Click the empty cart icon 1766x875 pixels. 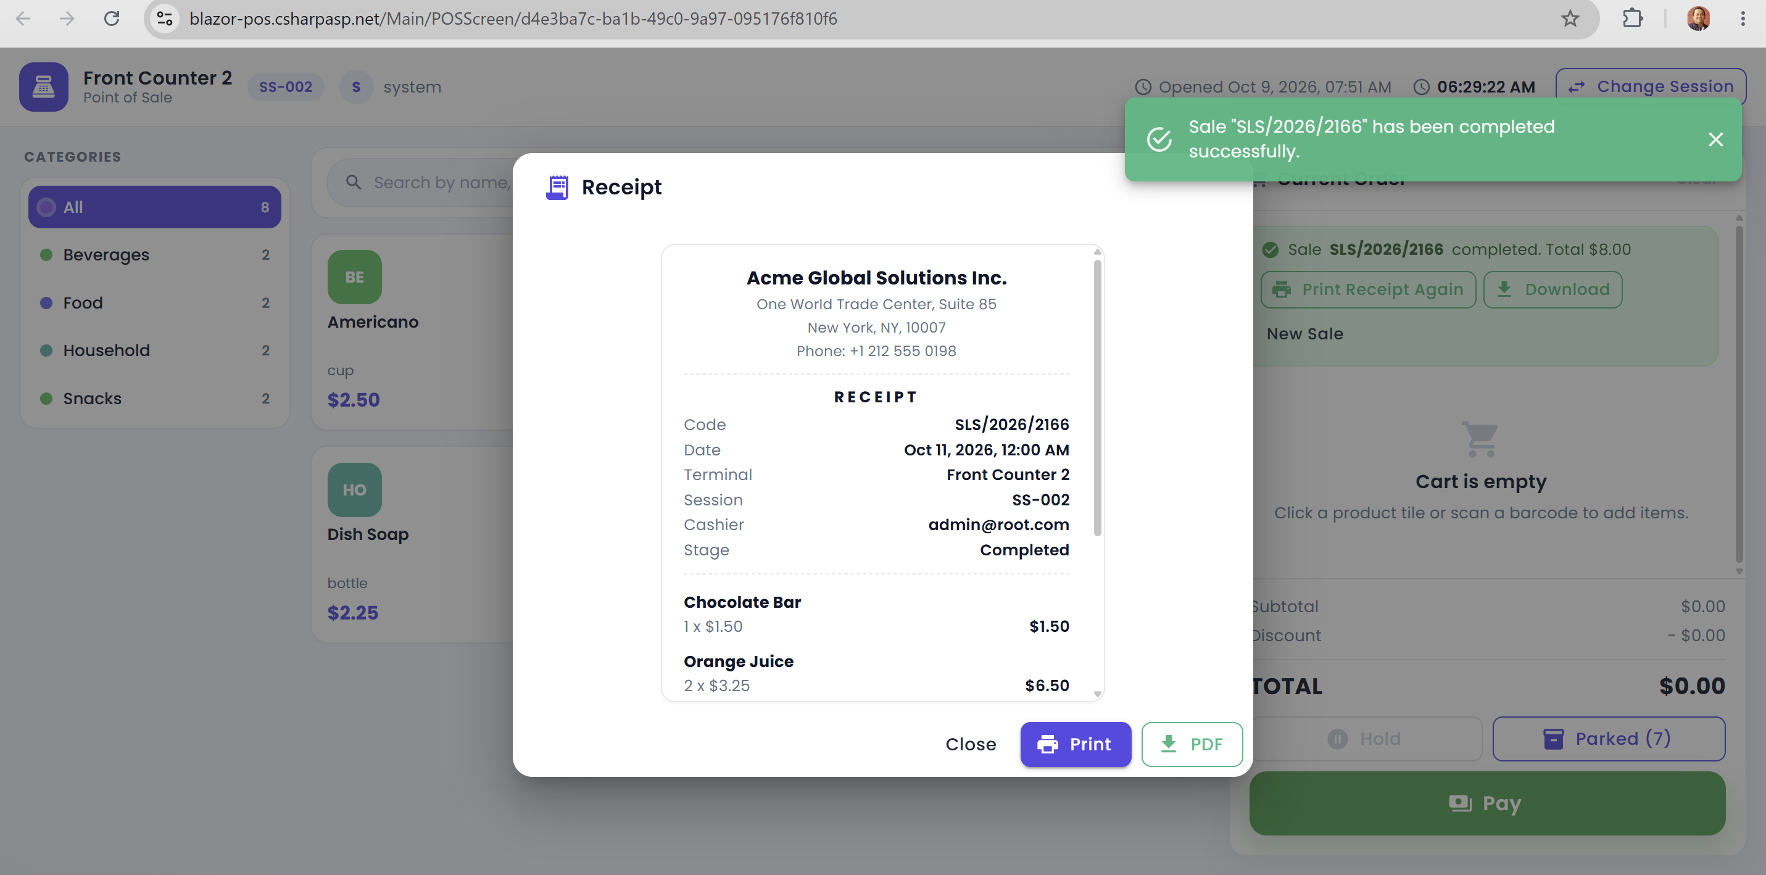point(1480,439)
